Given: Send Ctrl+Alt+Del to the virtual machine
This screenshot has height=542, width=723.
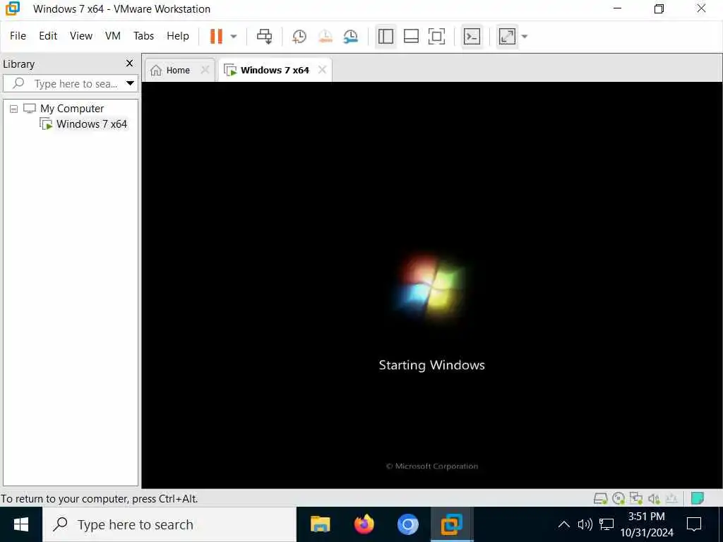Looking at the screenshot, I should coord(264,37).
